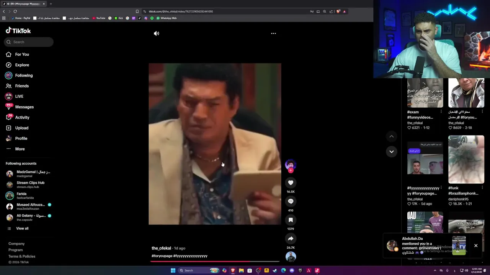
Task: Go to the next video arrow
Action: tap(391, 152)
